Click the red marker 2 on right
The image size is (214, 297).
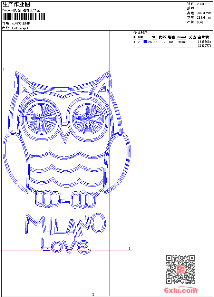point(129,248)
